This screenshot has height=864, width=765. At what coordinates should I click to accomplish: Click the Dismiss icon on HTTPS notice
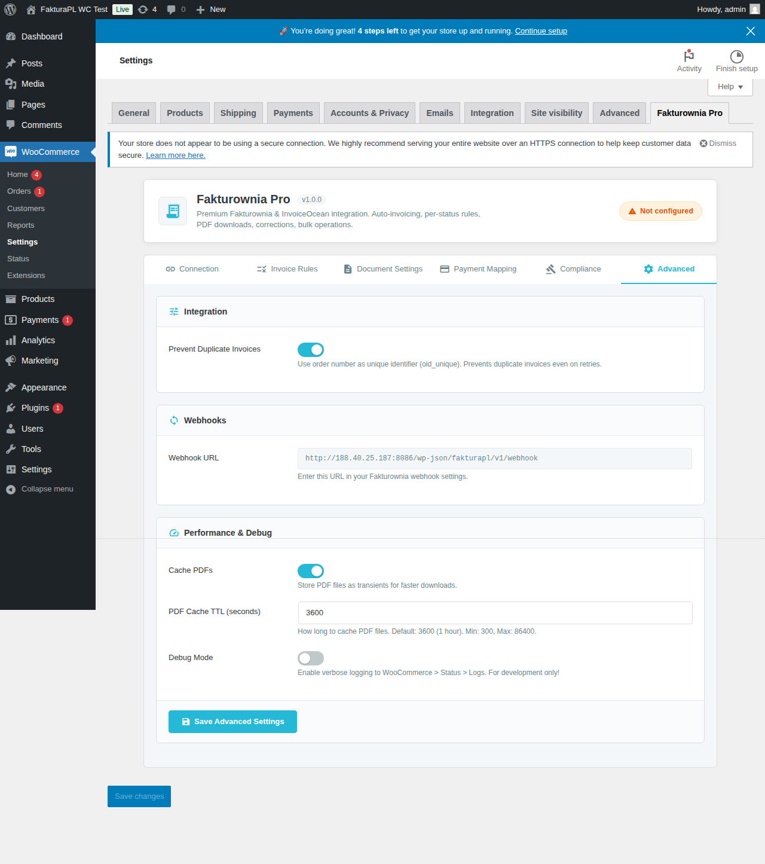[x=703, y=144]
